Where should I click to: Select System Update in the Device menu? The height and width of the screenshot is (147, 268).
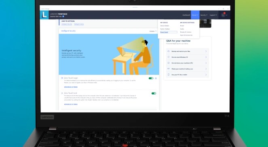(165, 29)
